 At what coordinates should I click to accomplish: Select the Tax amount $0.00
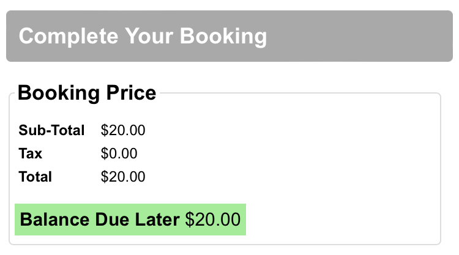click(x=119, y=153)
